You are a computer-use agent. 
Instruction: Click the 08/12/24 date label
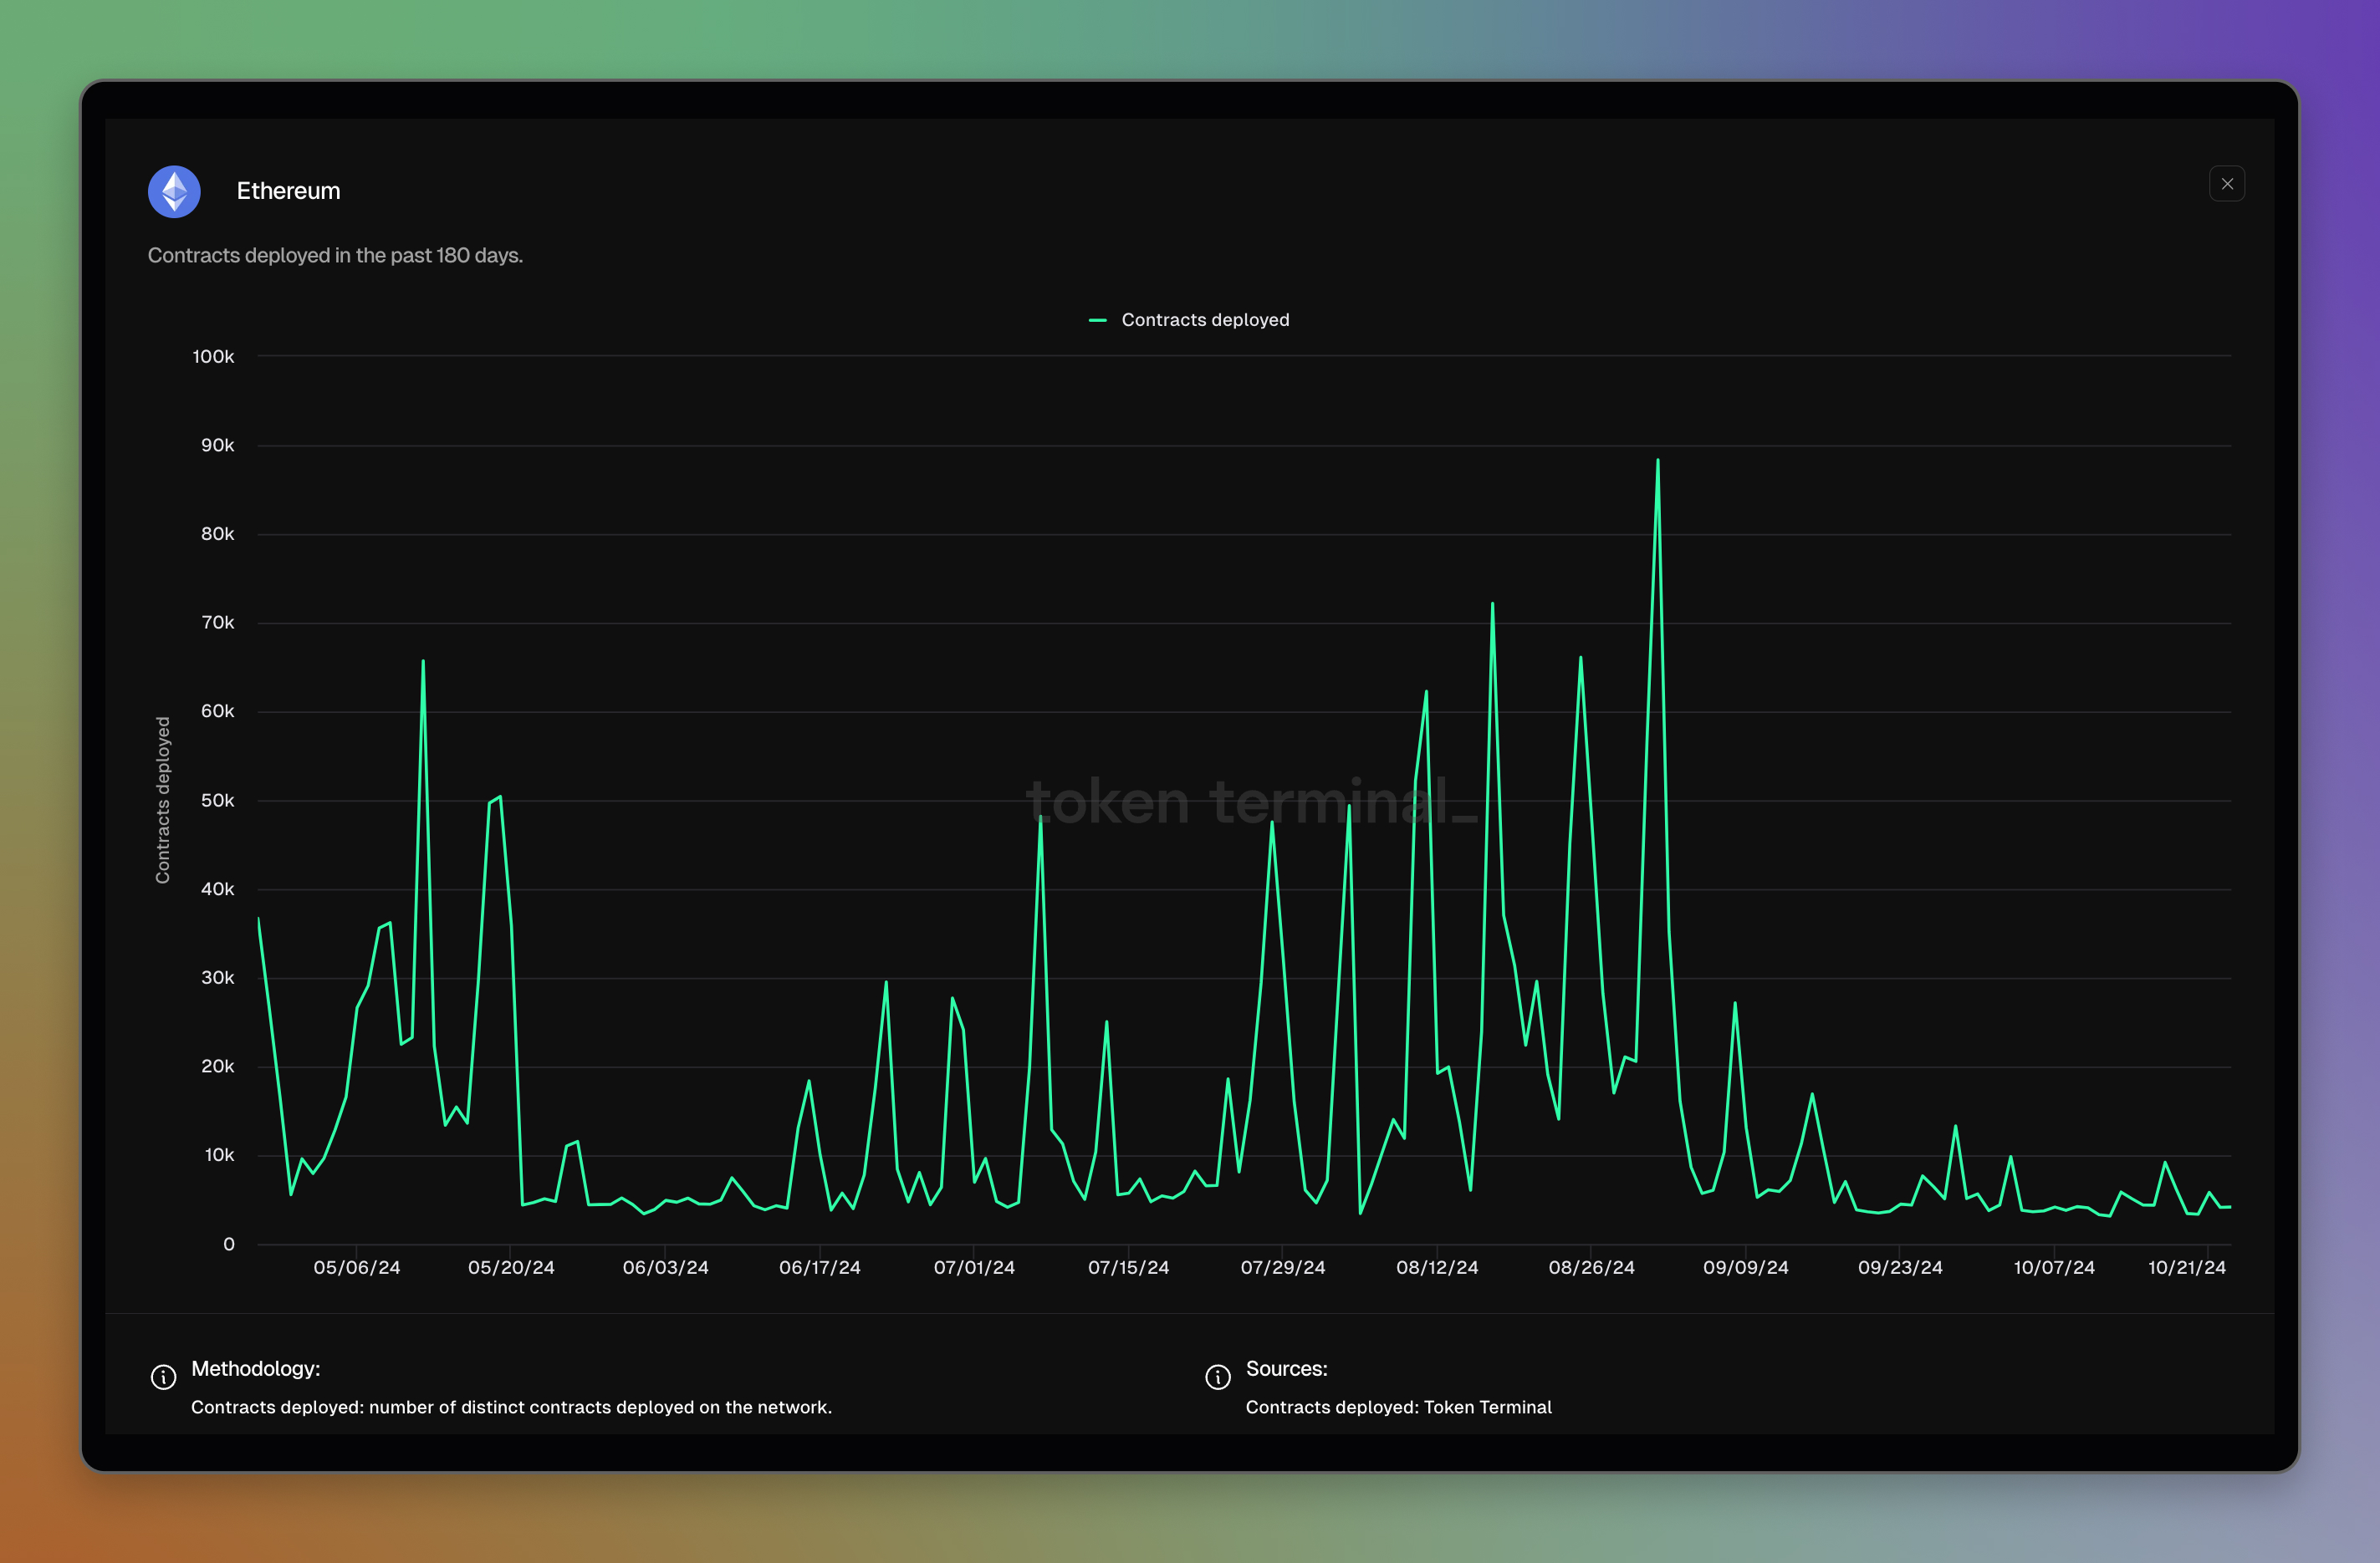1437,1267
